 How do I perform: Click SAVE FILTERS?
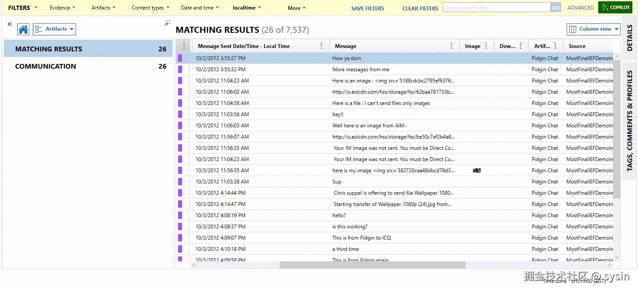(367, 8)
